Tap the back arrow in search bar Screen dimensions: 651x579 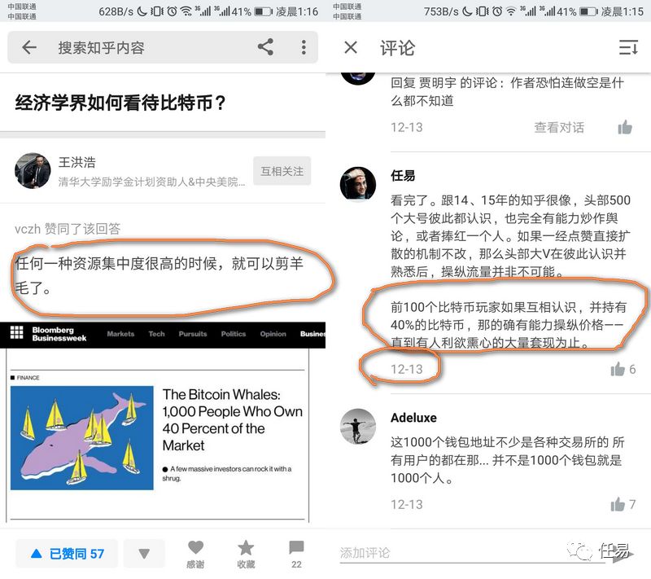29,47
